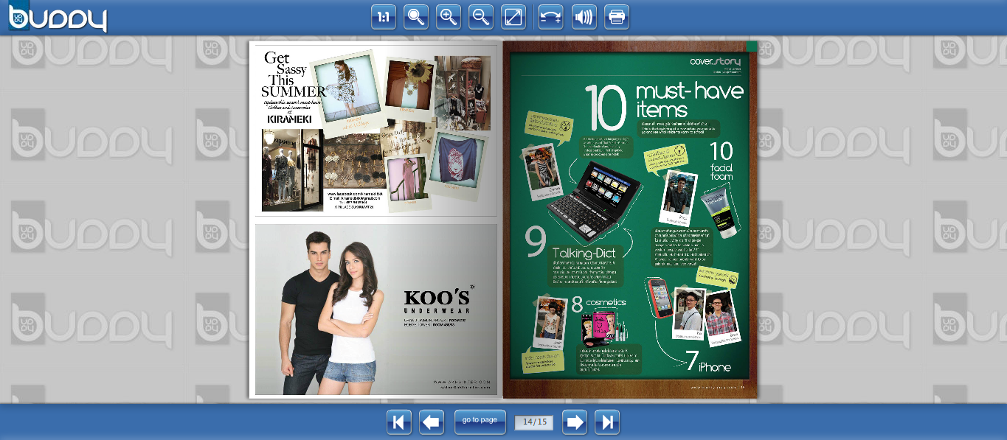Switch to fullscreen with the expand arrows

tap(513, 17)
